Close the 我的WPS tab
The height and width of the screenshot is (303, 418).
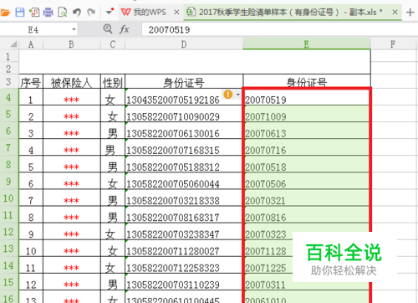(176, 13)
